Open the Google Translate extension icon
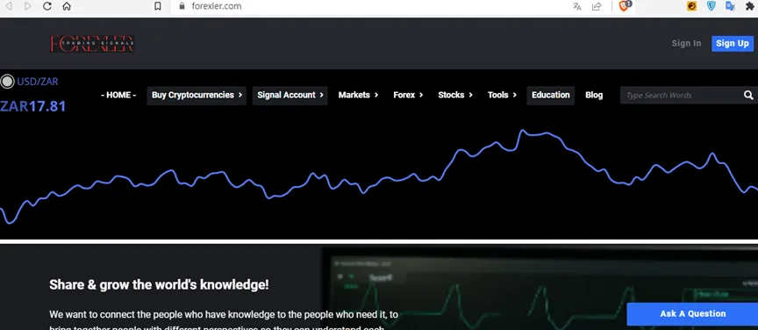758x330 pixels. tap(731, 6)
